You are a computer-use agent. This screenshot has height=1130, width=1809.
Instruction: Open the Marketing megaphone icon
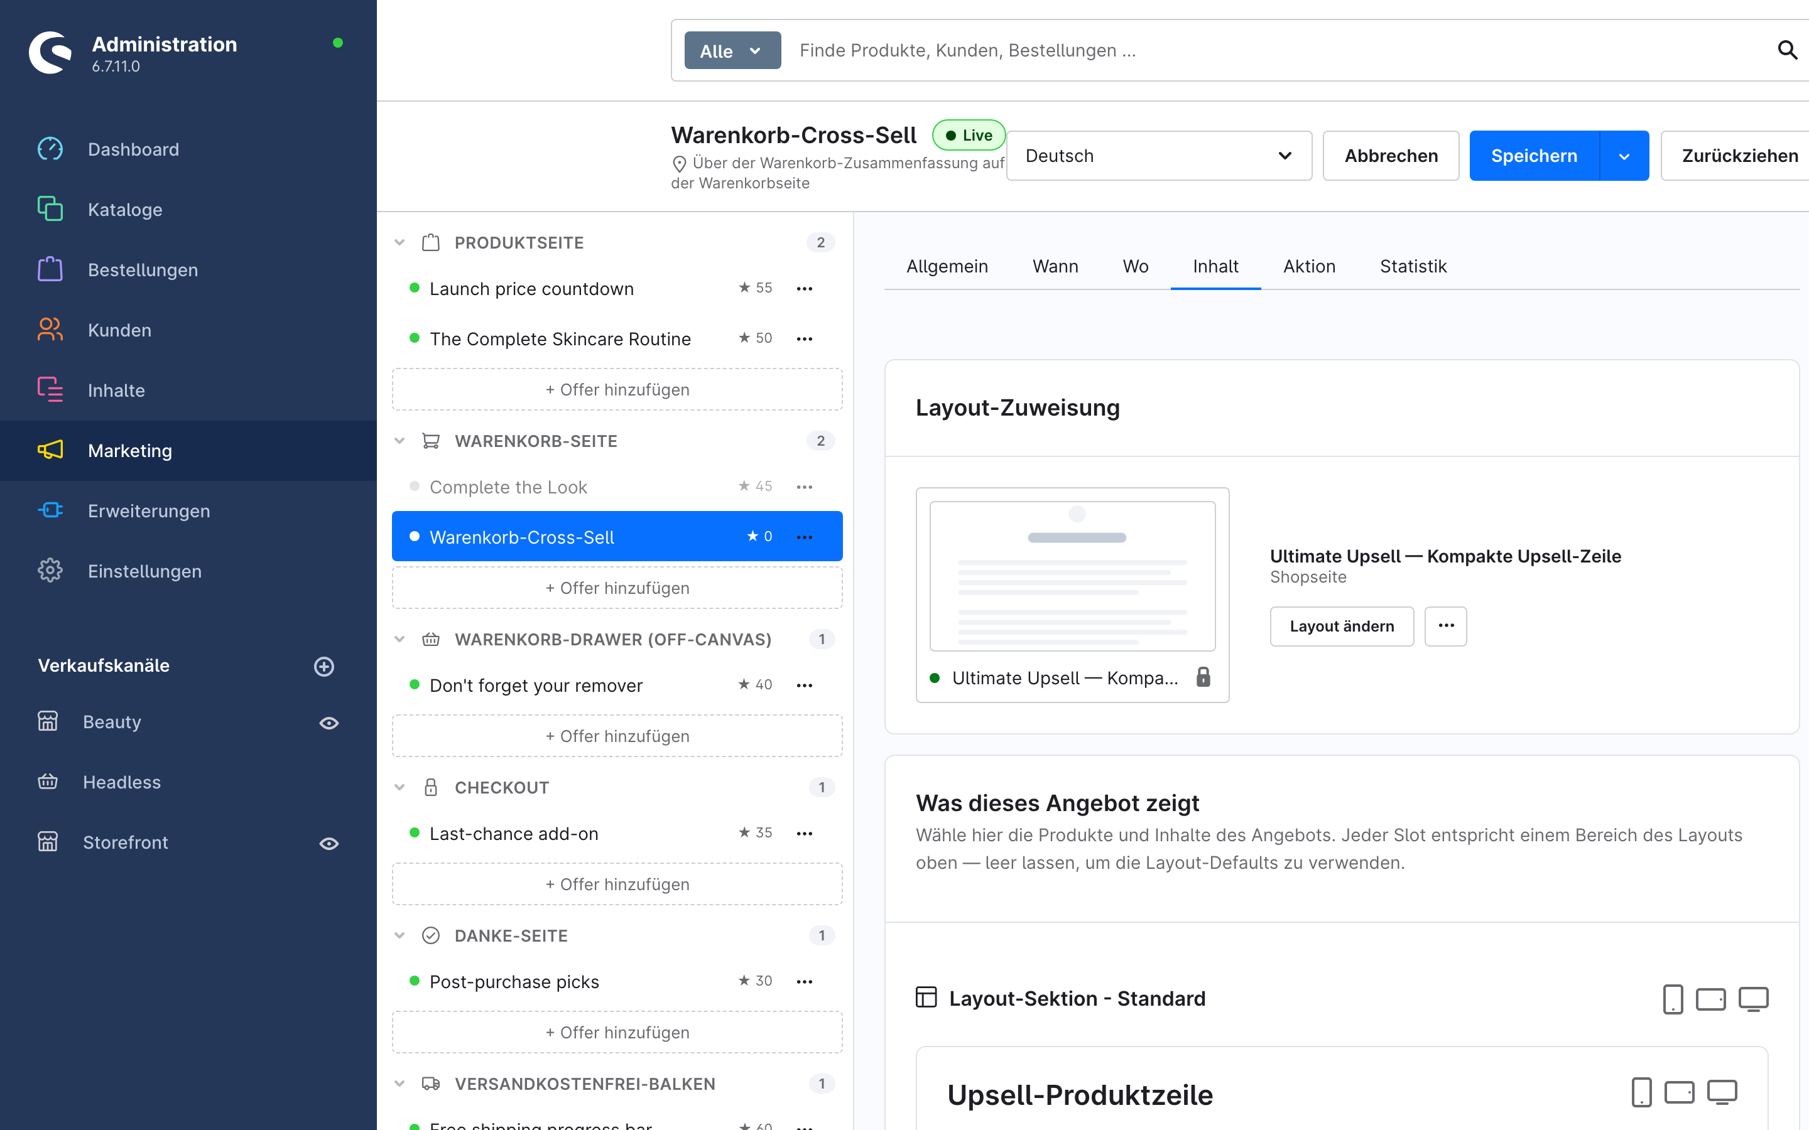(50, 450)
